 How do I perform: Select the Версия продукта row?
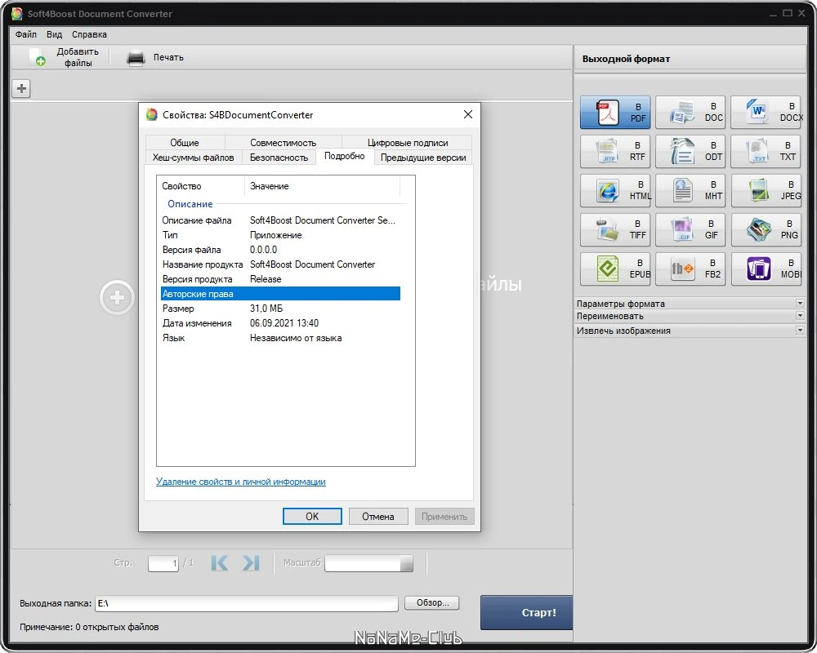280,279
